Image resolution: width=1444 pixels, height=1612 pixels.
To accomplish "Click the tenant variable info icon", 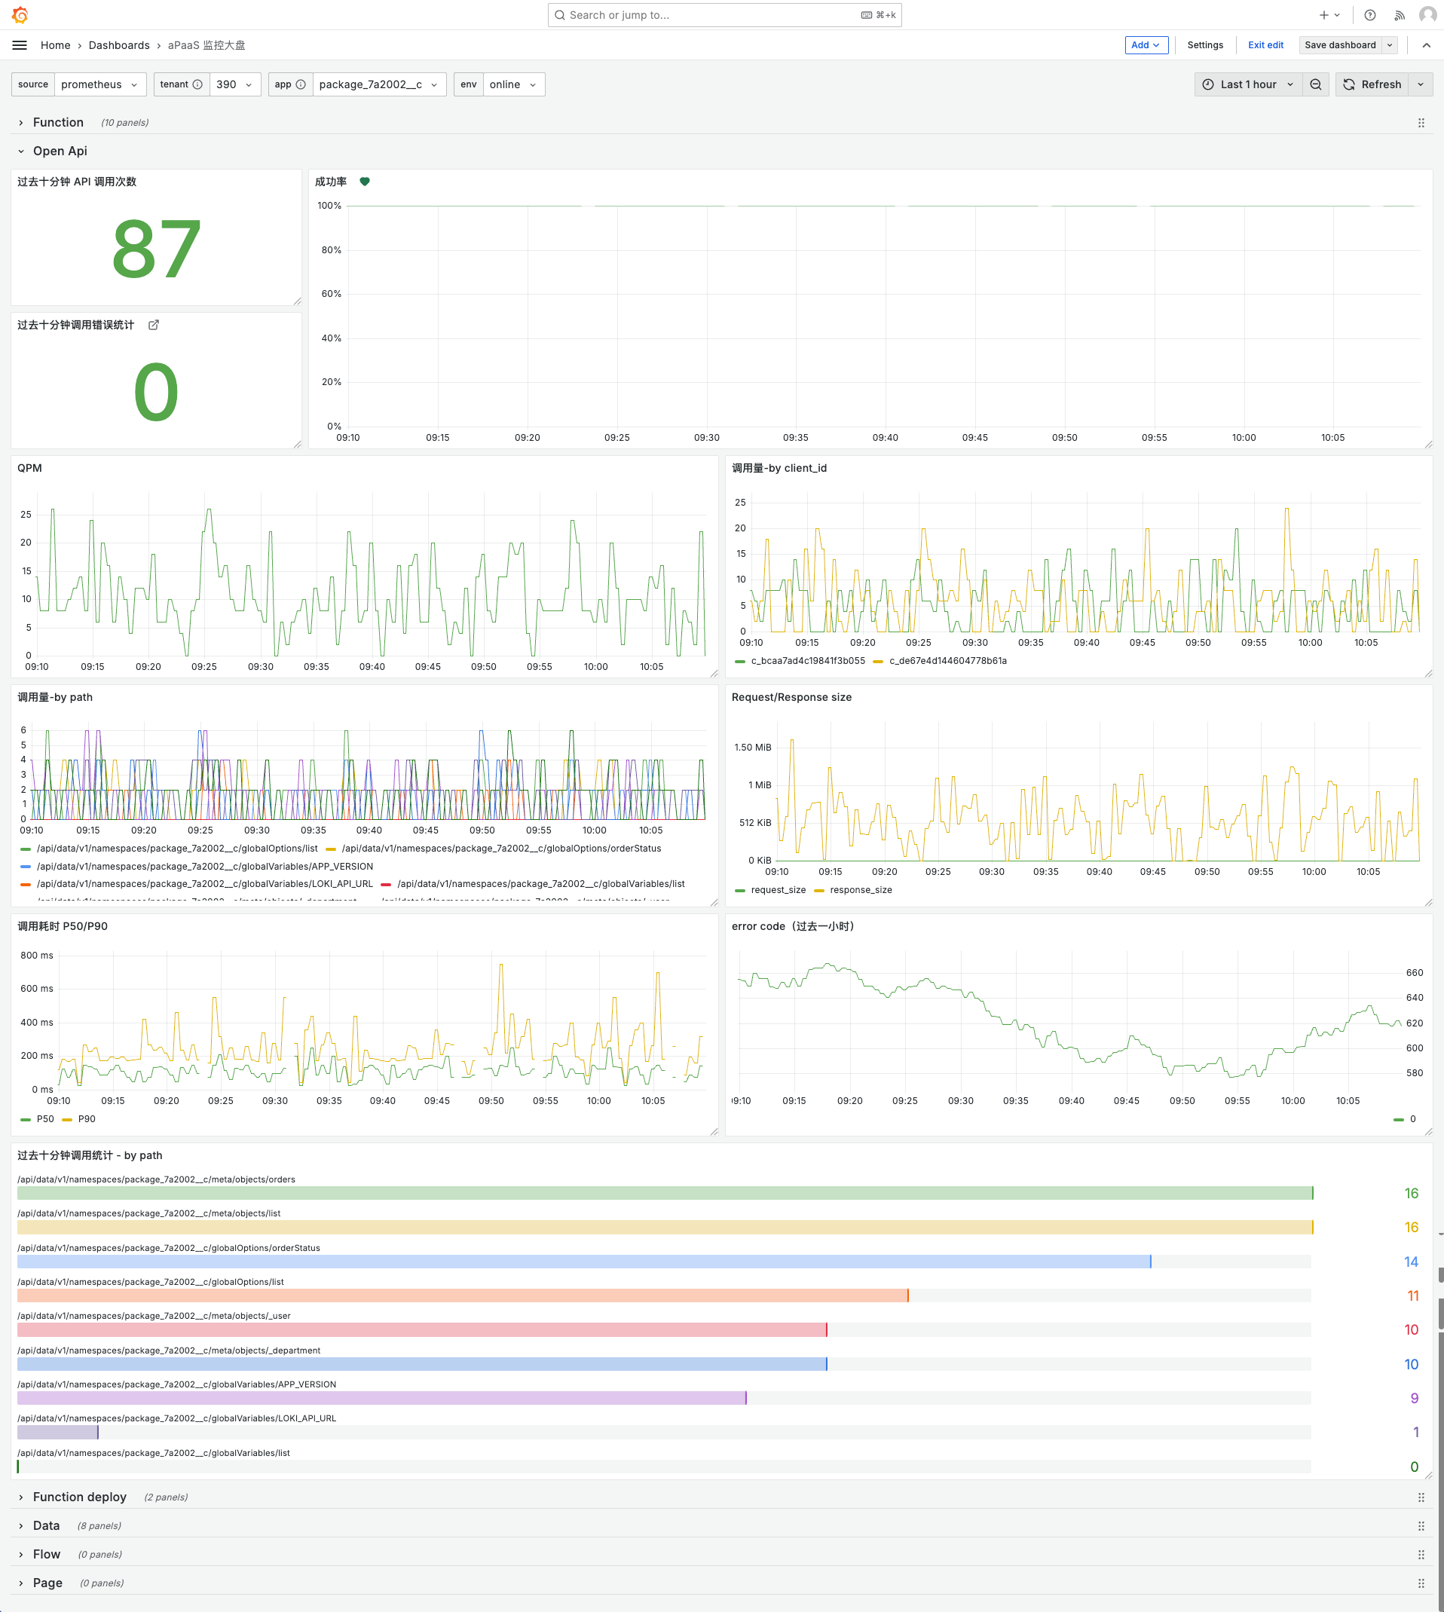I will 197,85.
